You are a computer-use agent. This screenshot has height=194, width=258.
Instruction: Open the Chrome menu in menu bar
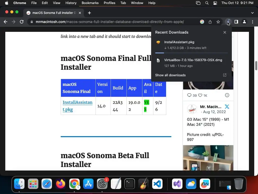pyautogui.click(x=20, y=3)
